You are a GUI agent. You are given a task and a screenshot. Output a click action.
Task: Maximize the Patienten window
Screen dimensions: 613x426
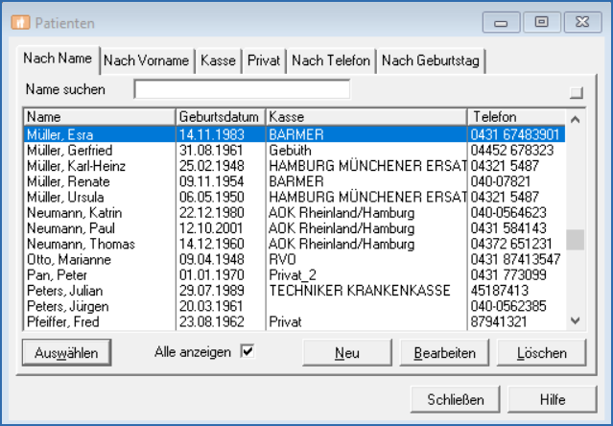(x=542, y=22)
